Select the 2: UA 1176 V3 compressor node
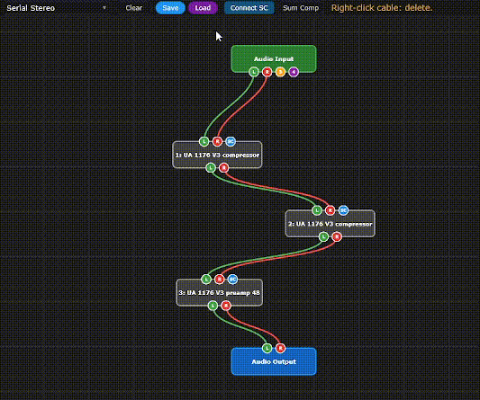Screen dimensions: 480x400 330,224
